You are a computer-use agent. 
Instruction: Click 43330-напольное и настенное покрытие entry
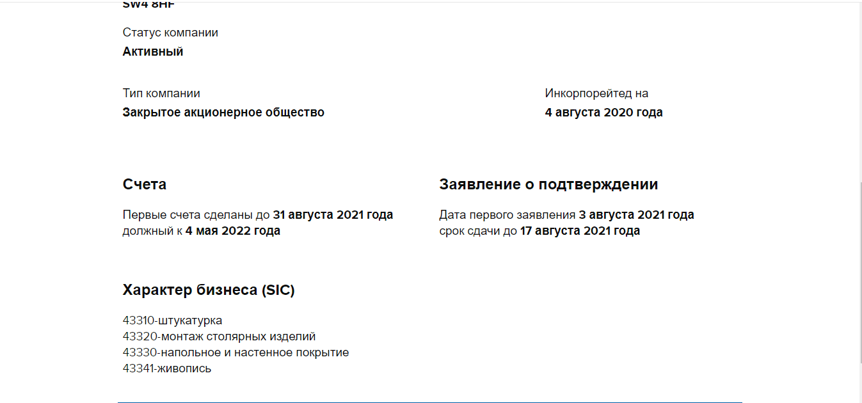point(235,352)
